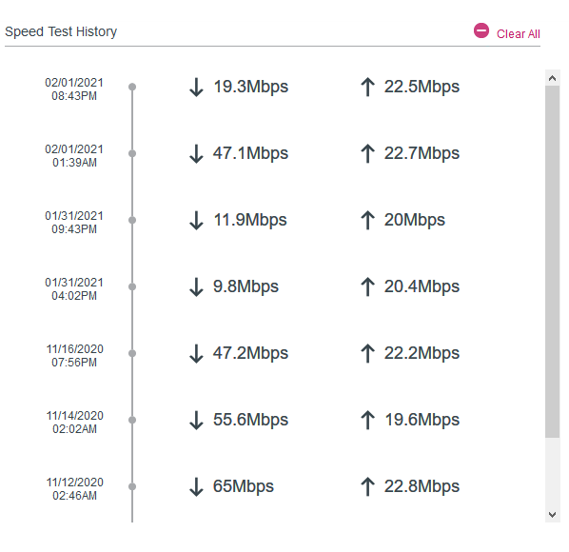
Task: Click the scrollbar down arrow
Action: [x=552, y=515]
